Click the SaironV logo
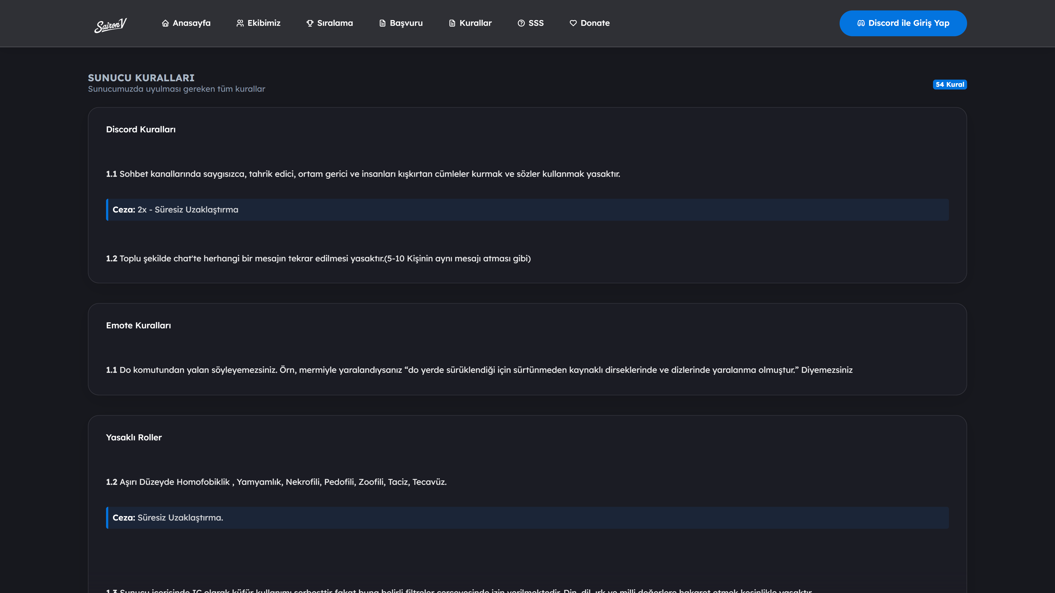 pos(110,25)
